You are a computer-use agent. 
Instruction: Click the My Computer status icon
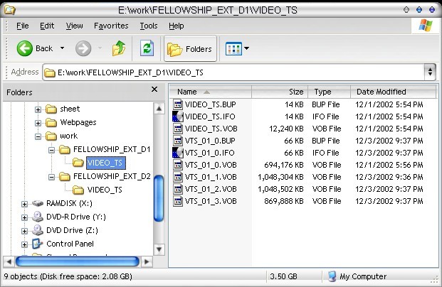[x=332, y=276]
